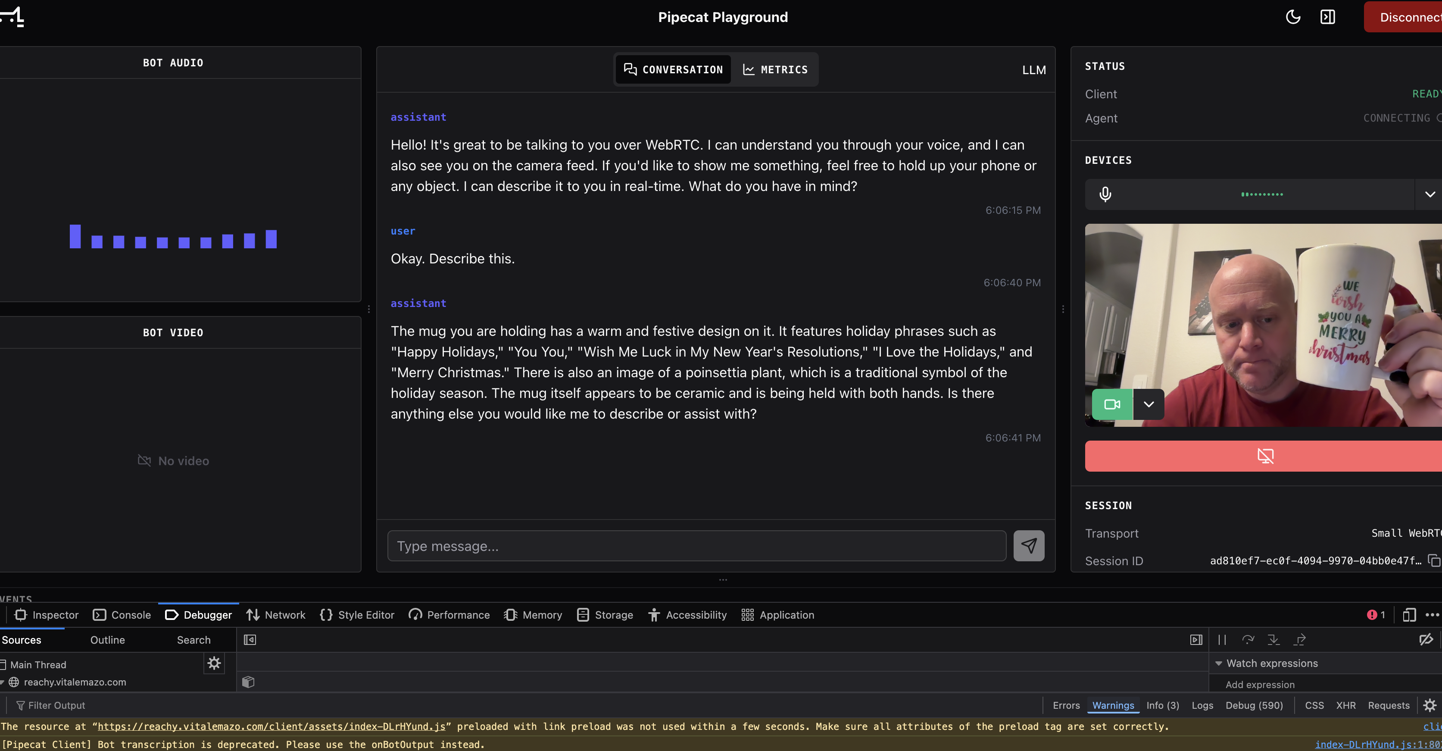
Task: Click the responsive design mode icon
Action: (1409, 615)
